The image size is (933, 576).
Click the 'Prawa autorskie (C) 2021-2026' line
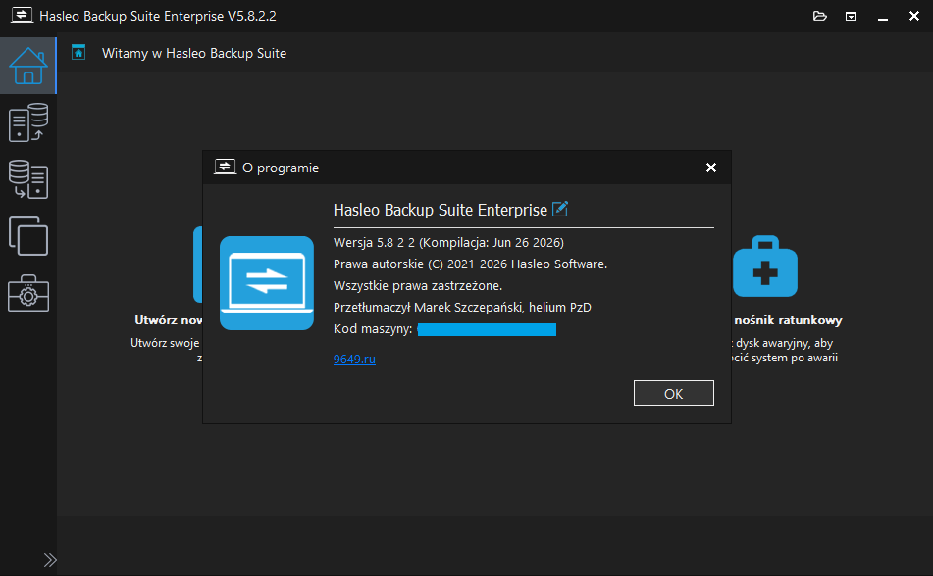coord(470,264)
